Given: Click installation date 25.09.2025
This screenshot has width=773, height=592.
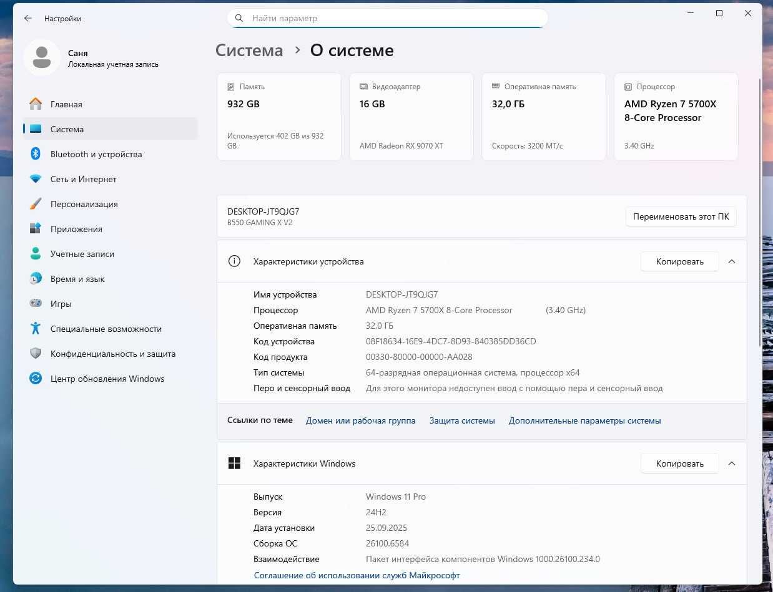Looking at the screenshot, I should point(388,528).
